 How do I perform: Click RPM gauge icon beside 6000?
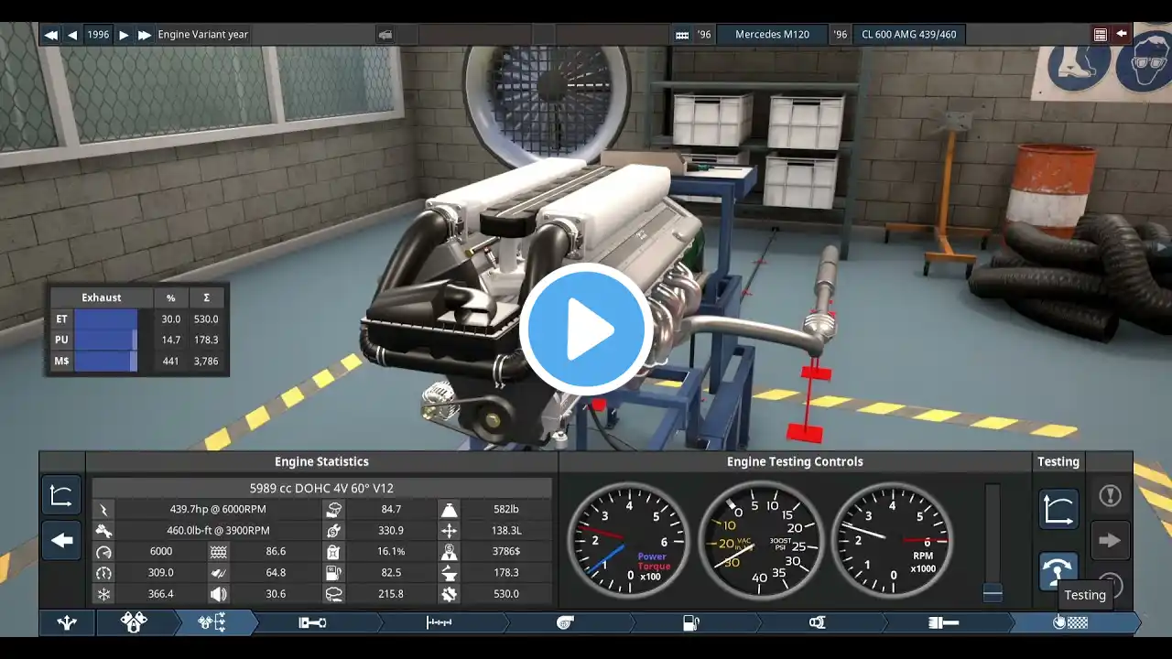tap(103, 551)
